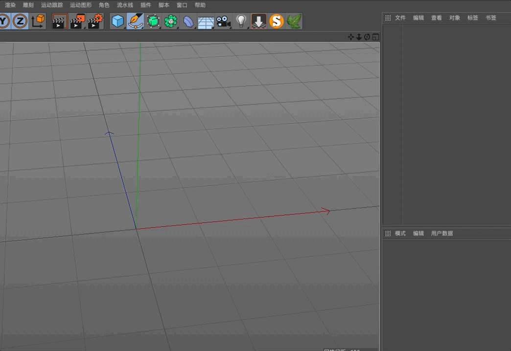Open object manager 书签 menu

point(491,18)
